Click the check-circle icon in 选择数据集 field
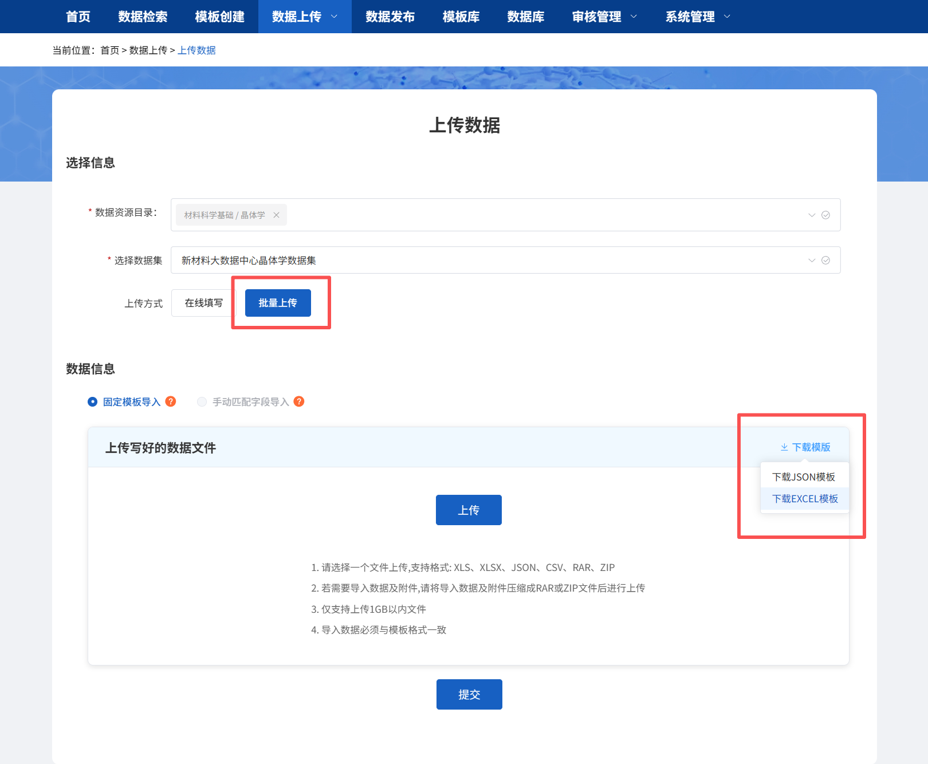Screen dimensions: 928x764 tap(825, 260)
